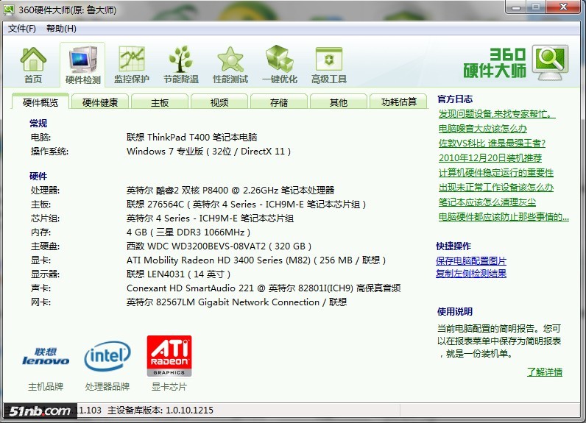The width and height of the screenshot is (586, 423).
Task: Switch to the 主板 tab
Action: (x=160, y=102)
